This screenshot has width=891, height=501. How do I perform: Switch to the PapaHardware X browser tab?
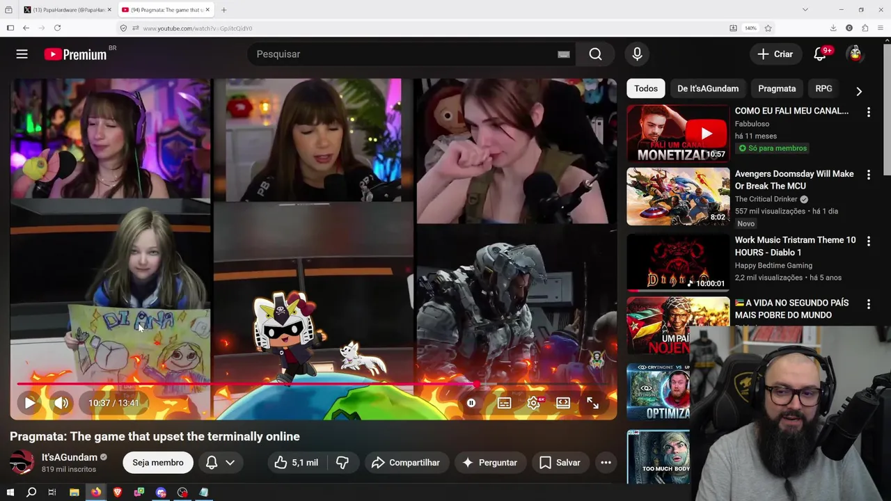point(67,10)
